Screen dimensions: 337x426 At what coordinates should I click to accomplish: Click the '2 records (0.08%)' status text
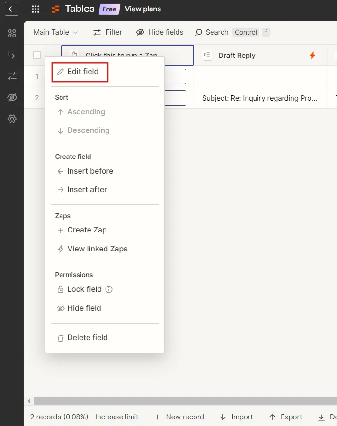click(x=59, y=417)
